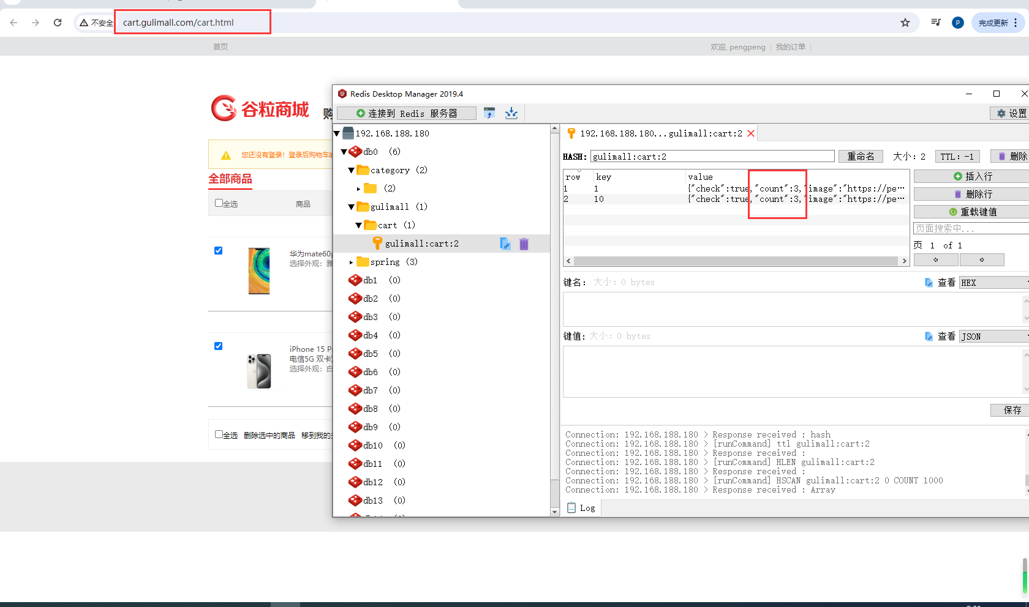Collapse the gulimall namespace folder

(352, 207)
